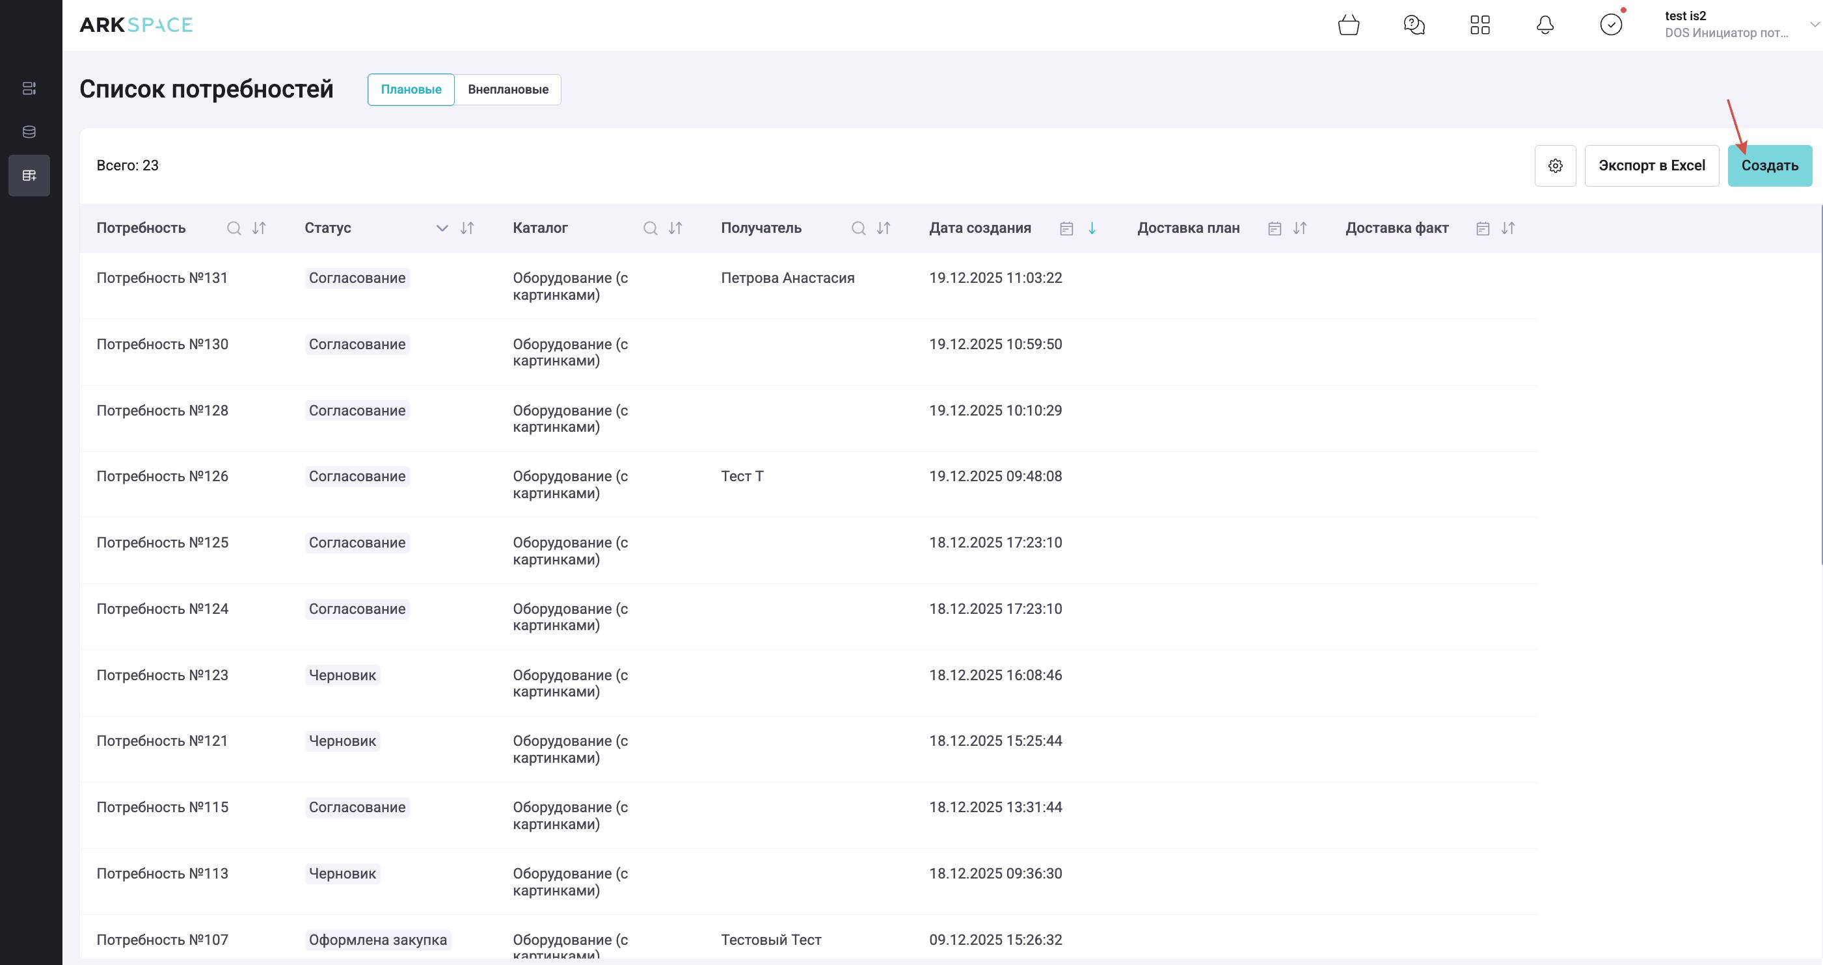Open the apps grid icon
This screenshot has height=965, width=1823.
click(1479, 25)
